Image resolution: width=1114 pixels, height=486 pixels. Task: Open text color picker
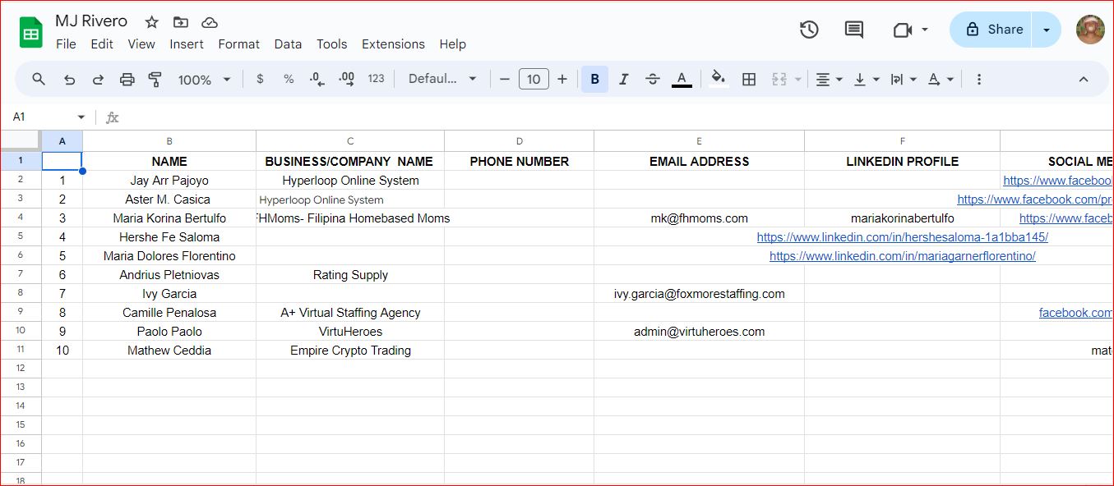[682, 79]
